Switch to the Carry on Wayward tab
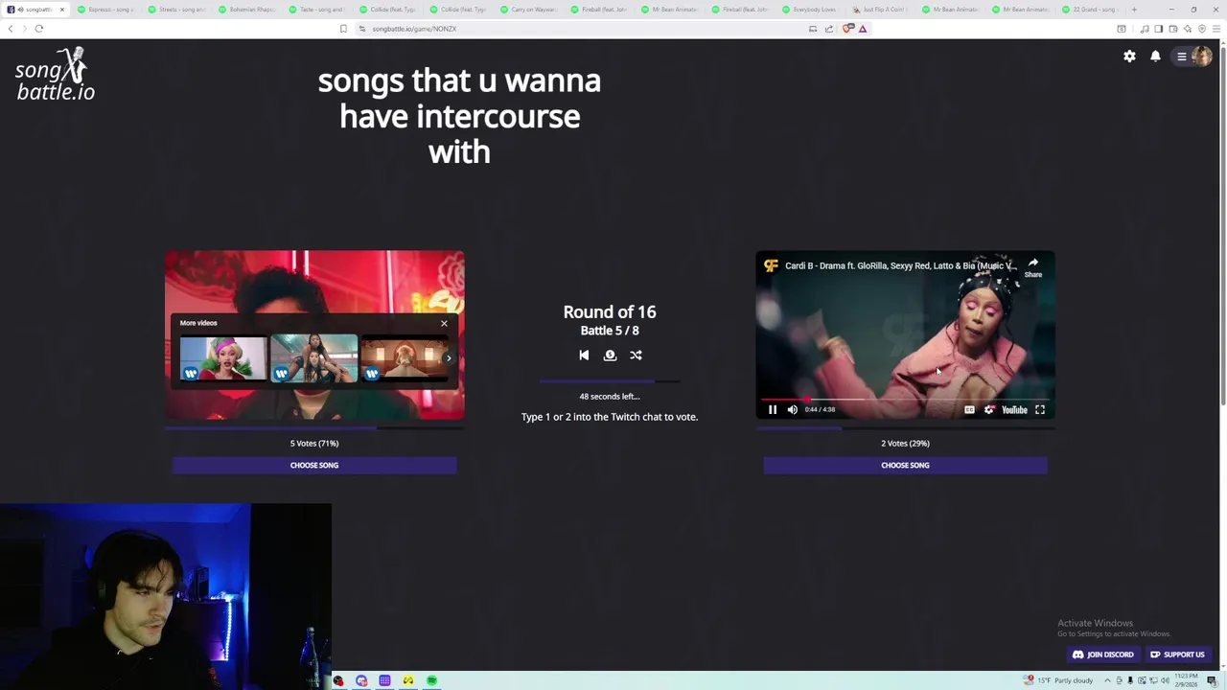This screenshot has height=690, width=1227. (x=529, y=10)
